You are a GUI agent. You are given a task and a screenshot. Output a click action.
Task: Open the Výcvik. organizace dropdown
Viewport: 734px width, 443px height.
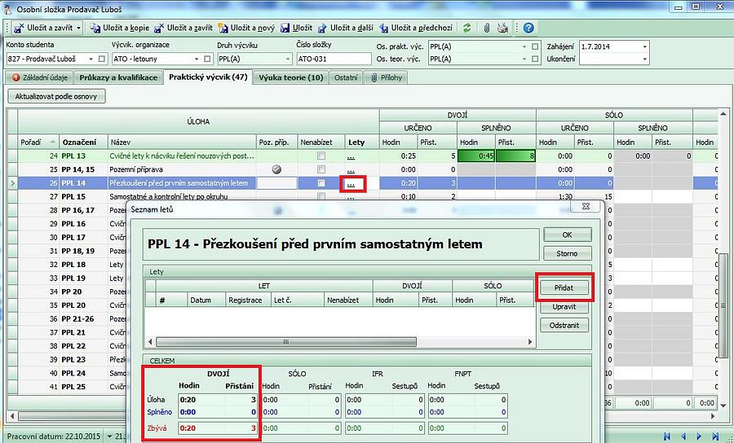(197, 59)
